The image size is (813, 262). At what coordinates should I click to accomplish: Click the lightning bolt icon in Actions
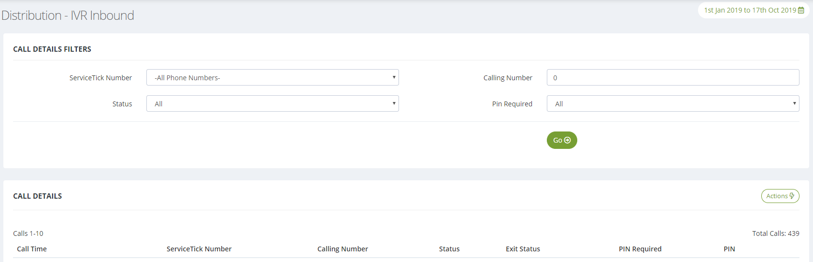pyautogui.click(x=792, y=196)
